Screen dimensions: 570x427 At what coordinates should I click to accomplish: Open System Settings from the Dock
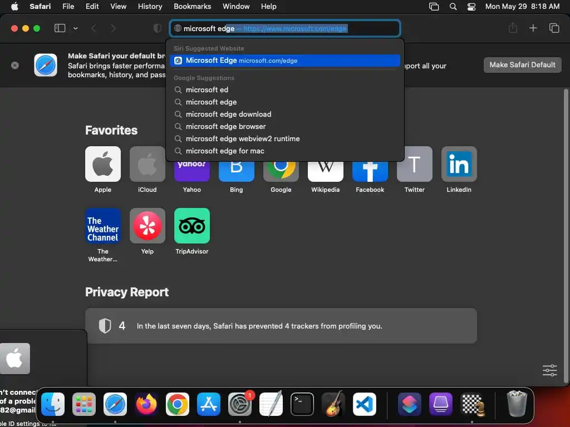pos(240,404)
